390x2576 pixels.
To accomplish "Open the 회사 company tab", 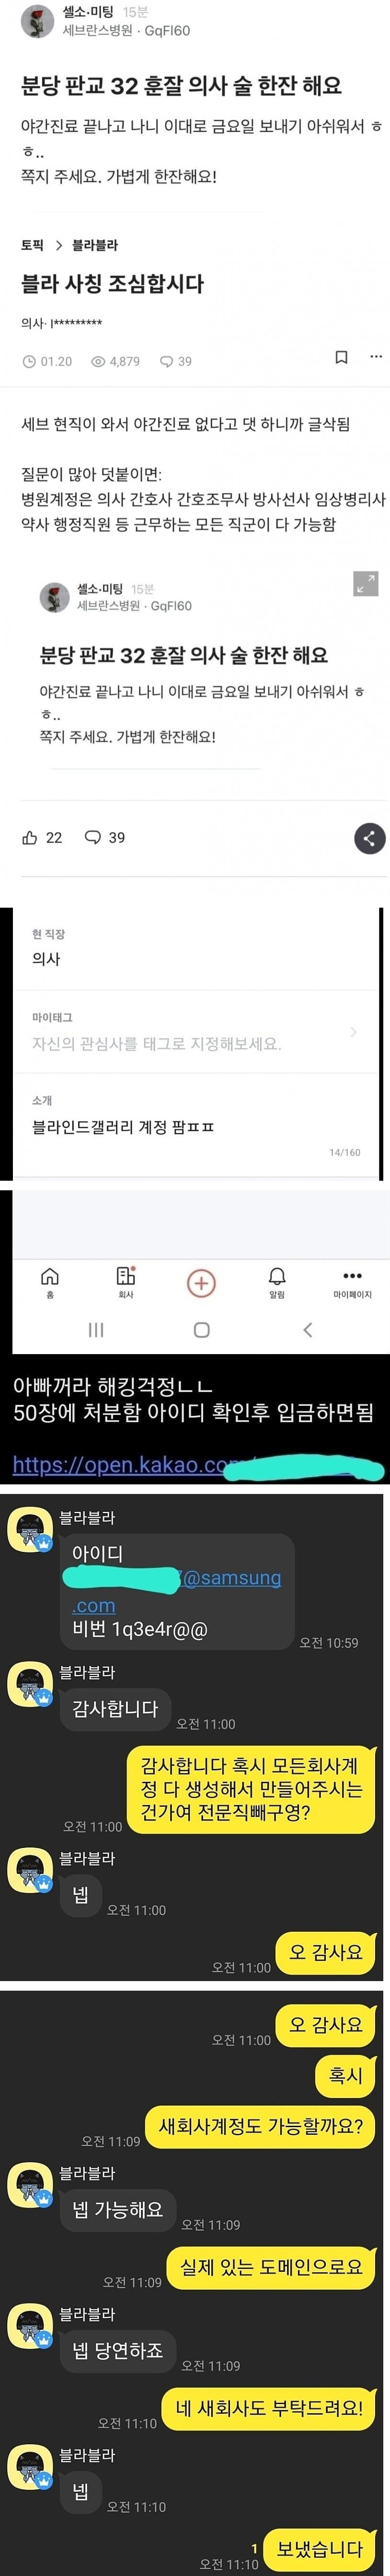I will [x=126, y=1282].
